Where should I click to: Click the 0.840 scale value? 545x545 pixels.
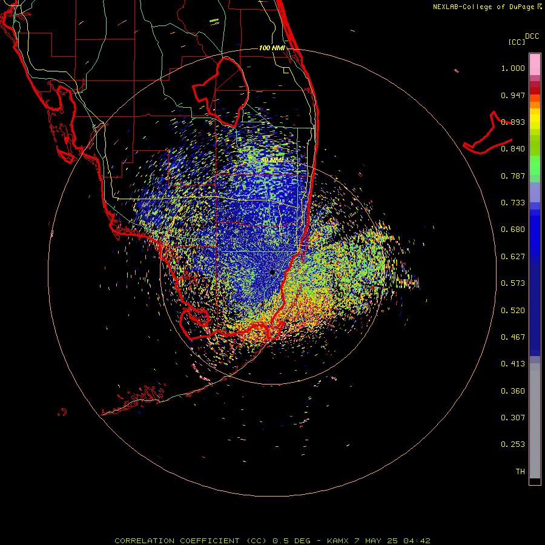pos(513,149)
